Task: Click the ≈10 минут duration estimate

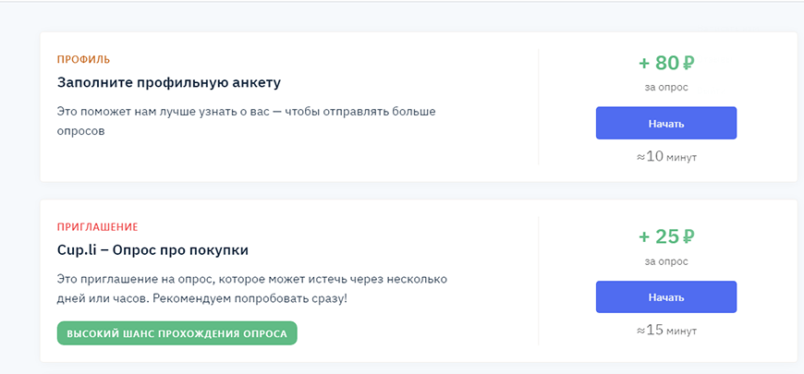Action: coord(666,157)
